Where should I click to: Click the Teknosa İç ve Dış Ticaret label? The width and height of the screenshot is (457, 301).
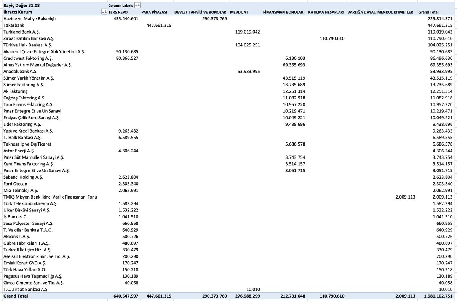(x=27, y=144)
